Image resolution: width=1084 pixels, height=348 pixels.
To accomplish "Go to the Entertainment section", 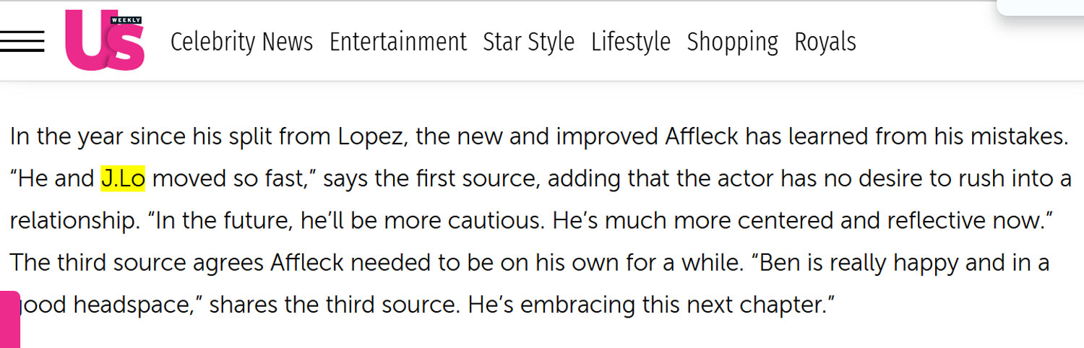I will point(398,42).
